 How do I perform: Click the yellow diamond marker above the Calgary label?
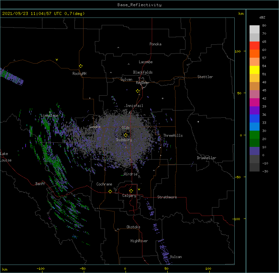click(131, 191)
